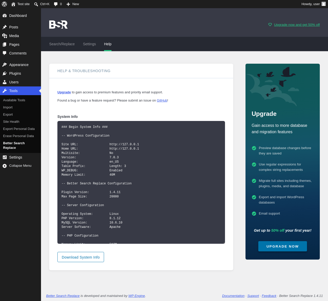The height and width of the screenshot is (301, 328).
Task: Click the diamond icon beside upgrade offer
Action: tap(270, 25)
